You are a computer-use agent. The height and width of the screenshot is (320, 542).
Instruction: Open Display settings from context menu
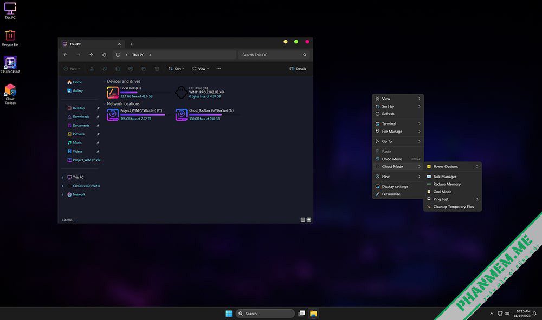(x=398, y=187)
